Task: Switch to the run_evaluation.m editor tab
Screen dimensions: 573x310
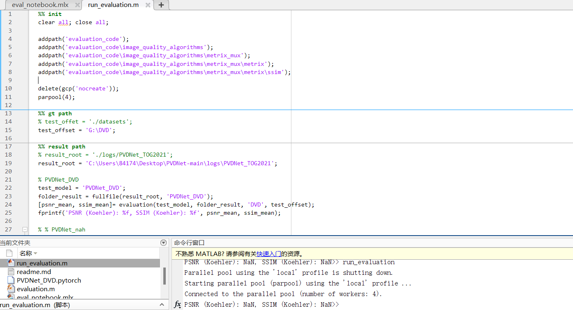Action: 113,5
